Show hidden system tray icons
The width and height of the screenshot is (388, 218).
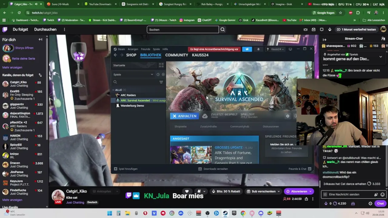[356, 213]
